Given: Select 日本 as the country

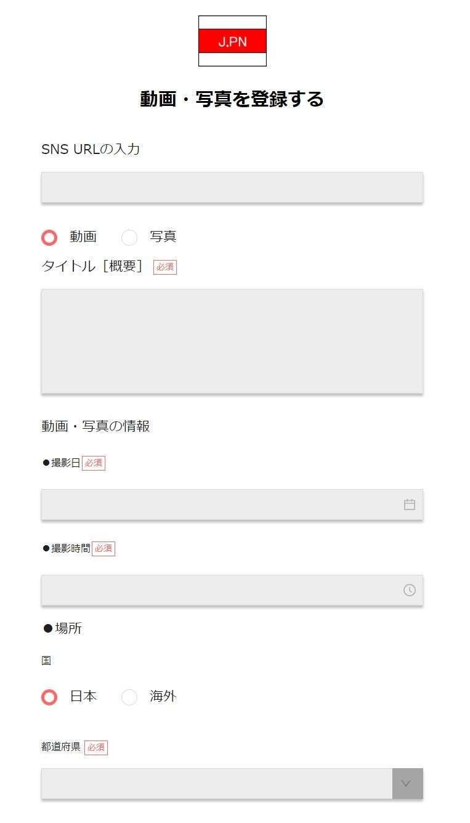Looking at the screenshot, I should 49,697.
